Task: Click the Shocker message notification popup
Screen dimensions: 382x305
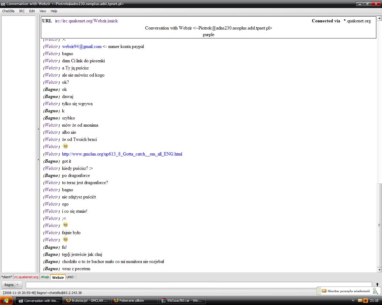Action: 349,291
